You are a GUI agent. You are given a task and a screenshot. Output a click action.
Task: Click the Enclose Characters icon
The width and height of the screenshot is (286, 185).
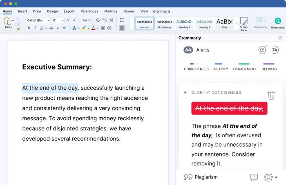coord(109,28)
